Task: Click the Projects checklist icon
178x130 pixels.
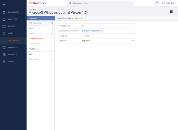Action: click(4, 55)
